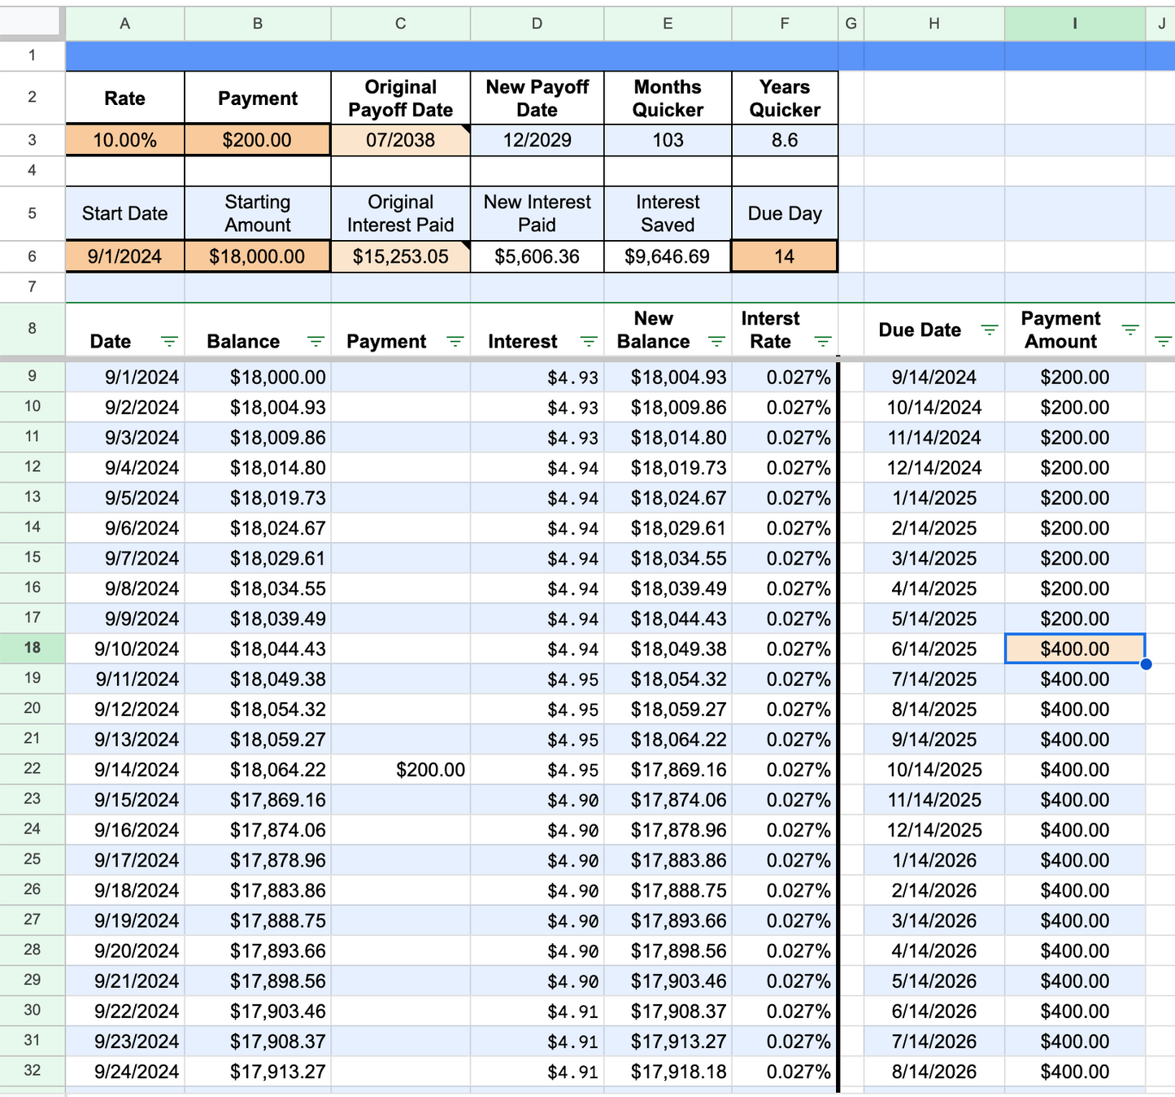Select the Starting Amount cell showing $18,000.00
Screen dimensions: 1175x1097
[257, 256]
